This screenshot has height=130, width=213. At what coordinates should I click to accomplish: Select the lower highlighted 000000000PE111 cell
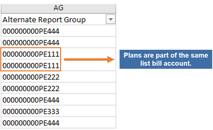(x=31, y=65)
